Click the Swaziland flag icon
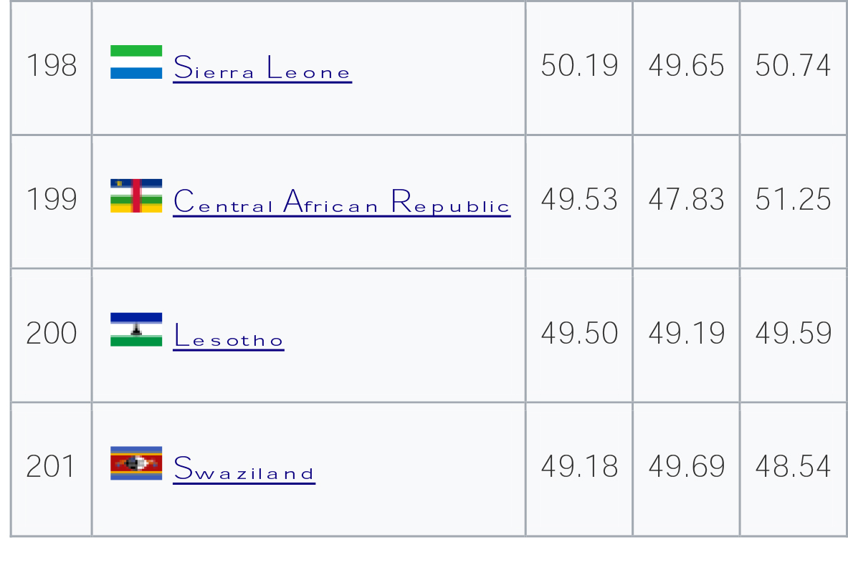The width and height of the screenshot is (848, 585). tap(136, 463)
